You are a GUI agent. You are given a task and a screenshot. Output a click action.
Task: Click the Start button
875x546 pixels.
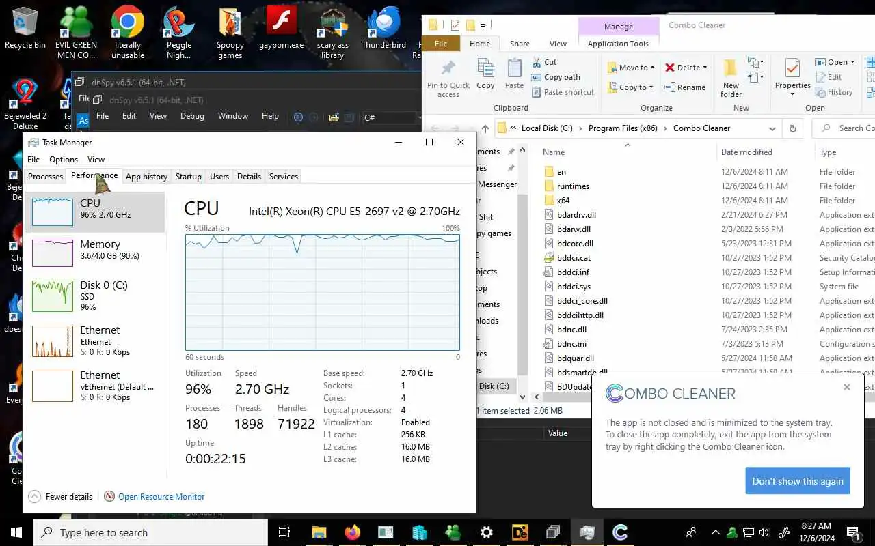click(x=16, y=532)
